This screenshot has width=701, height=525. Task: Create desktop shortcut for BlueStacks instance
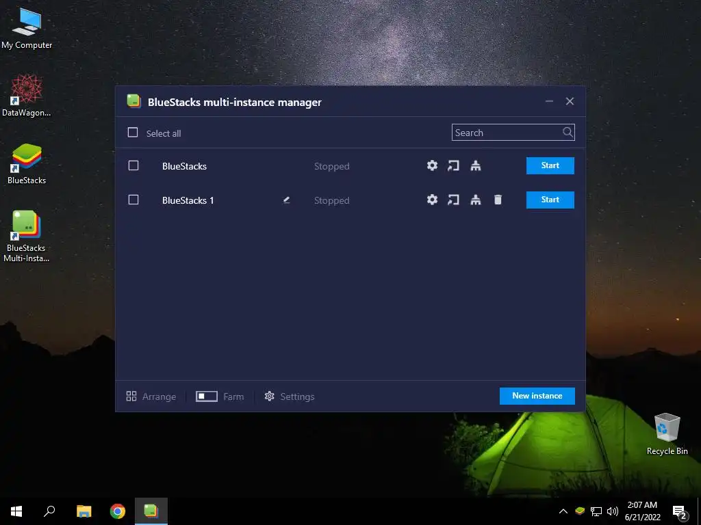(453, 165)
